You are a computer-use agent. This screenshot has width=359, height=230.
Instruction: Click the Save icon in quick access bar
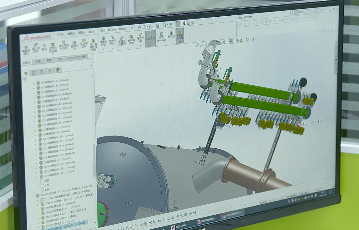tap(157, 26)
